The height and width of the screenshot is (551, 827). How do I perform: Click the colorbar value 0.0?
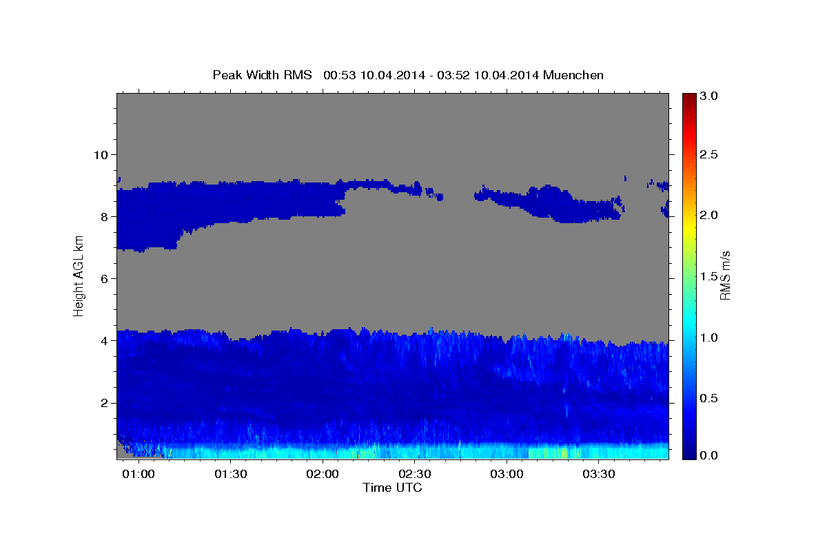(709, 455)
